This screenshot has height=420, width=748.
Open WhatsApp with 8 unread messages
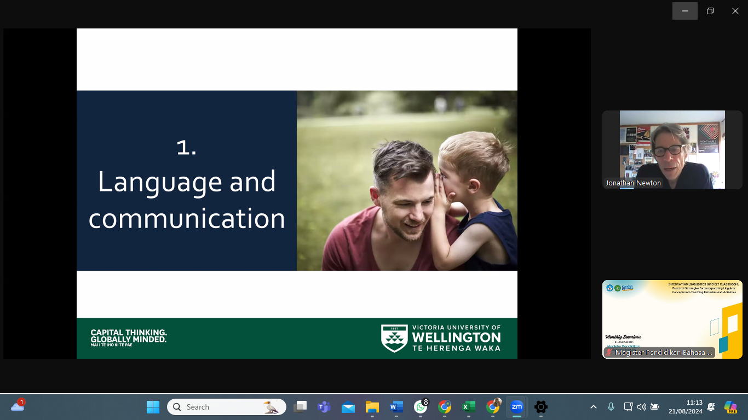tap(421, 407)
